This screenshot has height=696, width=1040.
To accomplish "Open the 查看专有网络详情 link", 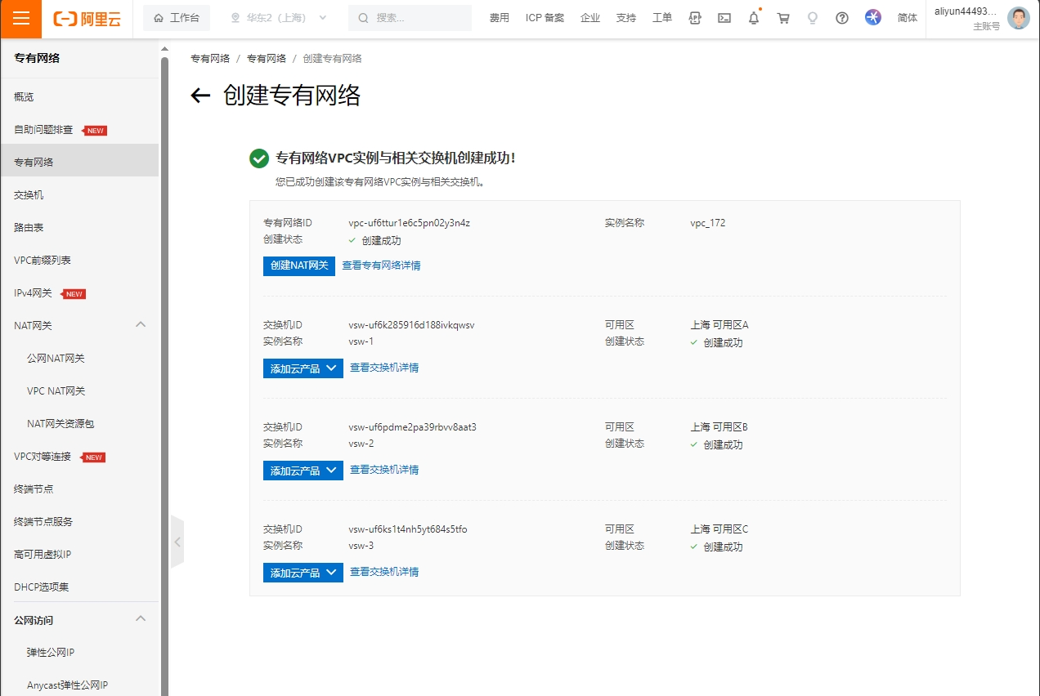I will pos(381,265).
